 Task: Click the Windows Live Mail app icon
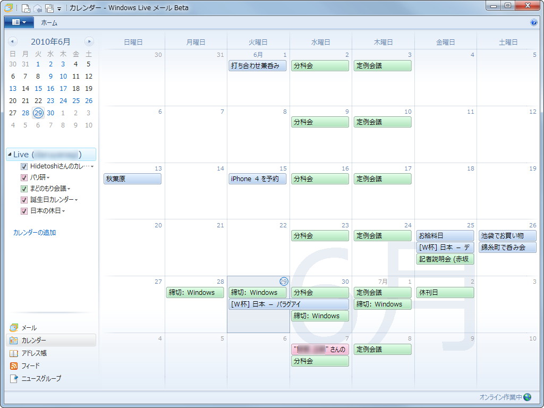click(x=8, y=7)
